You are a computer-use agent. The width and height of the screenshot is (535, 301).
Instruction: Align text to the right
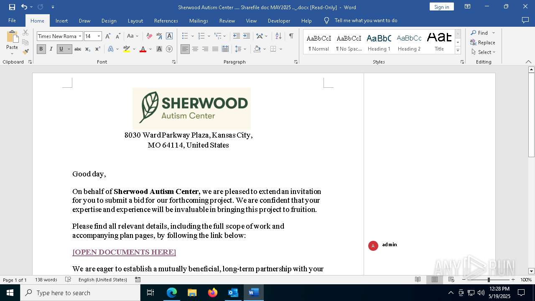point(205,49)
